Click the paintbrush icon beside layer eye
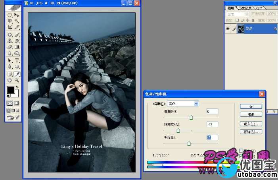The image size is (278, 180). 234,29
